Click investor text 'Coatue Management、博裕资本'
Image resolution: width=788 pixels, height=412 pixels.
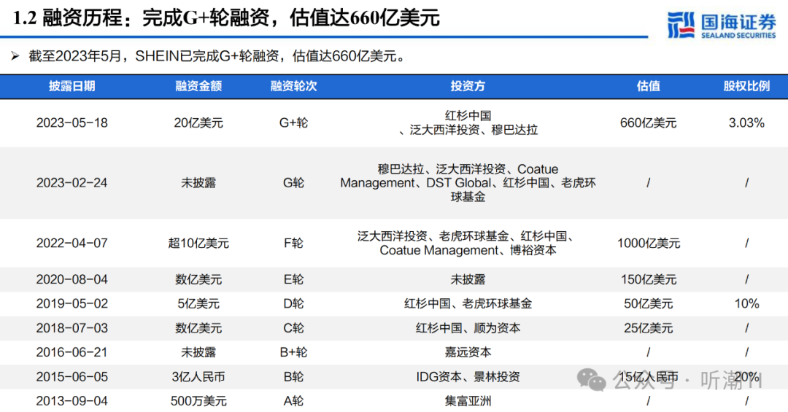468,250
